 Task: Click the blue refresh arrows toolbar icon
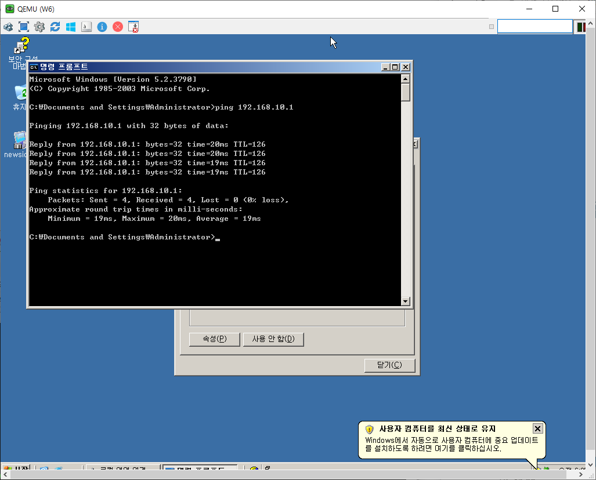(55, 27)
